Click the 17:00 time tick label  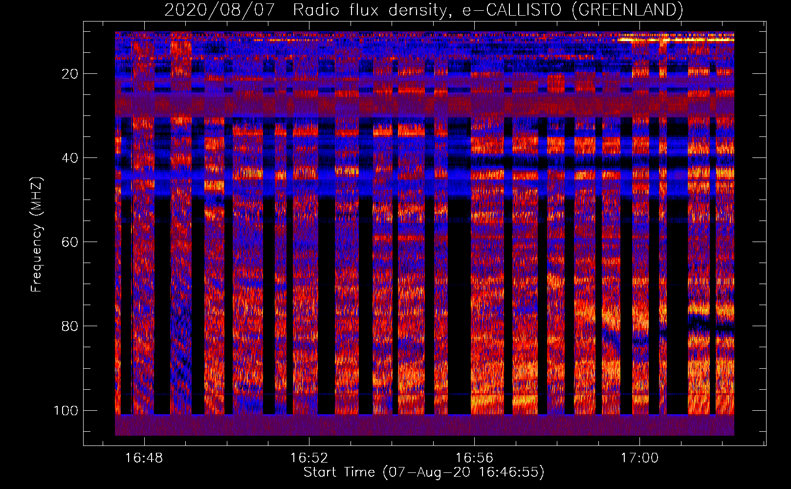pos(639,458)
